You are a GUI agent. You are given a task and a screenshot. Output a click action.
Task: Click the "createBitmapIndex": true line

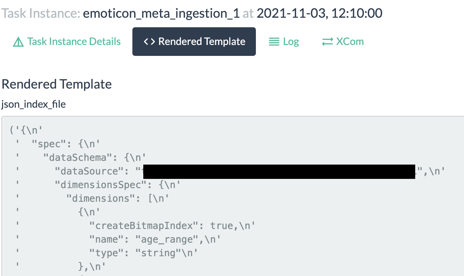pyautogui.click(x=172, y=226)
